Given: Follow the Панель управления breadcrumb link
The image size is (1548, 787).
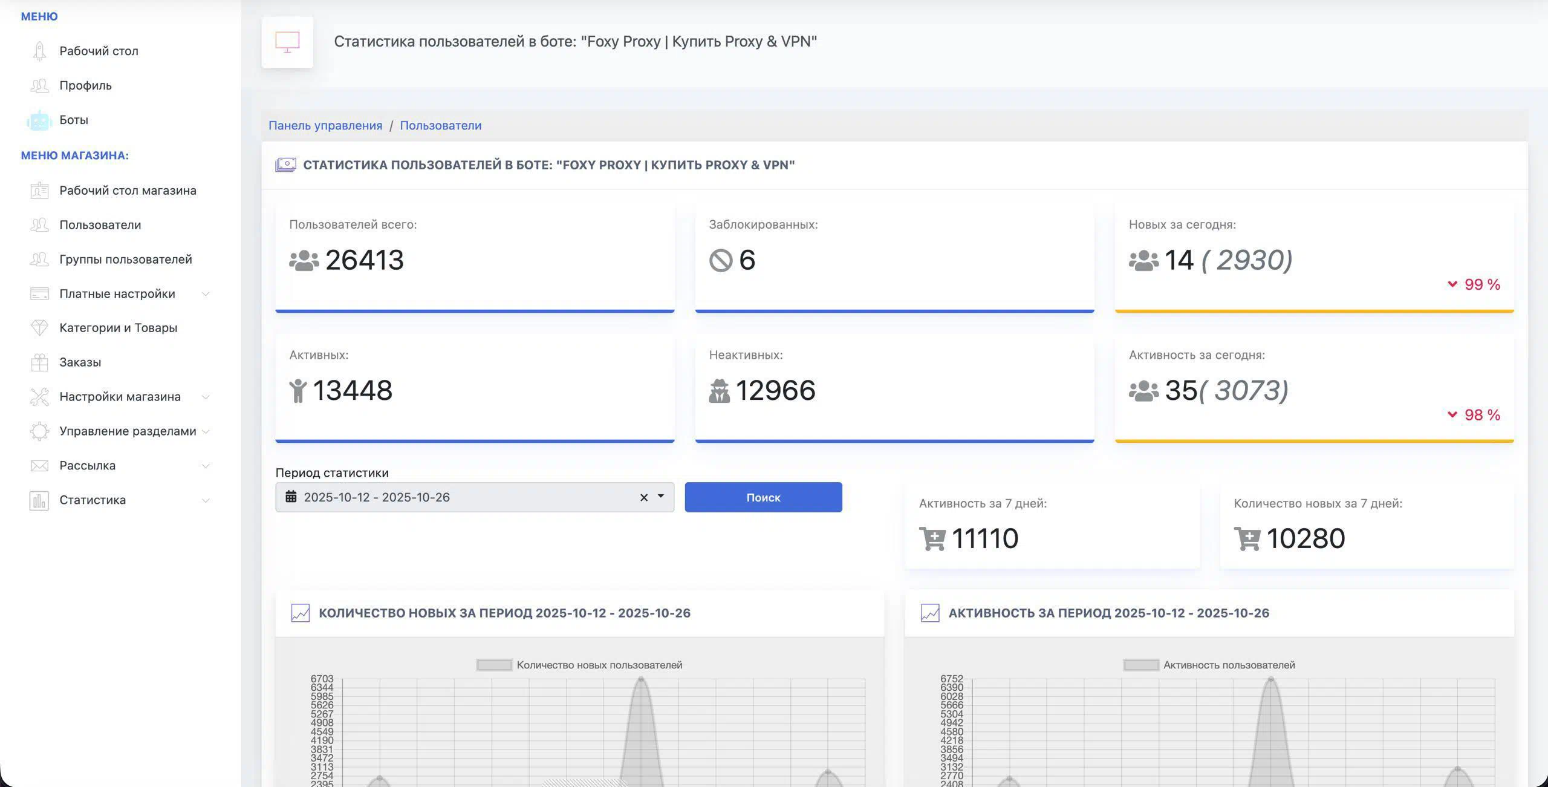Looking at the screenshot, I should 325,125.
